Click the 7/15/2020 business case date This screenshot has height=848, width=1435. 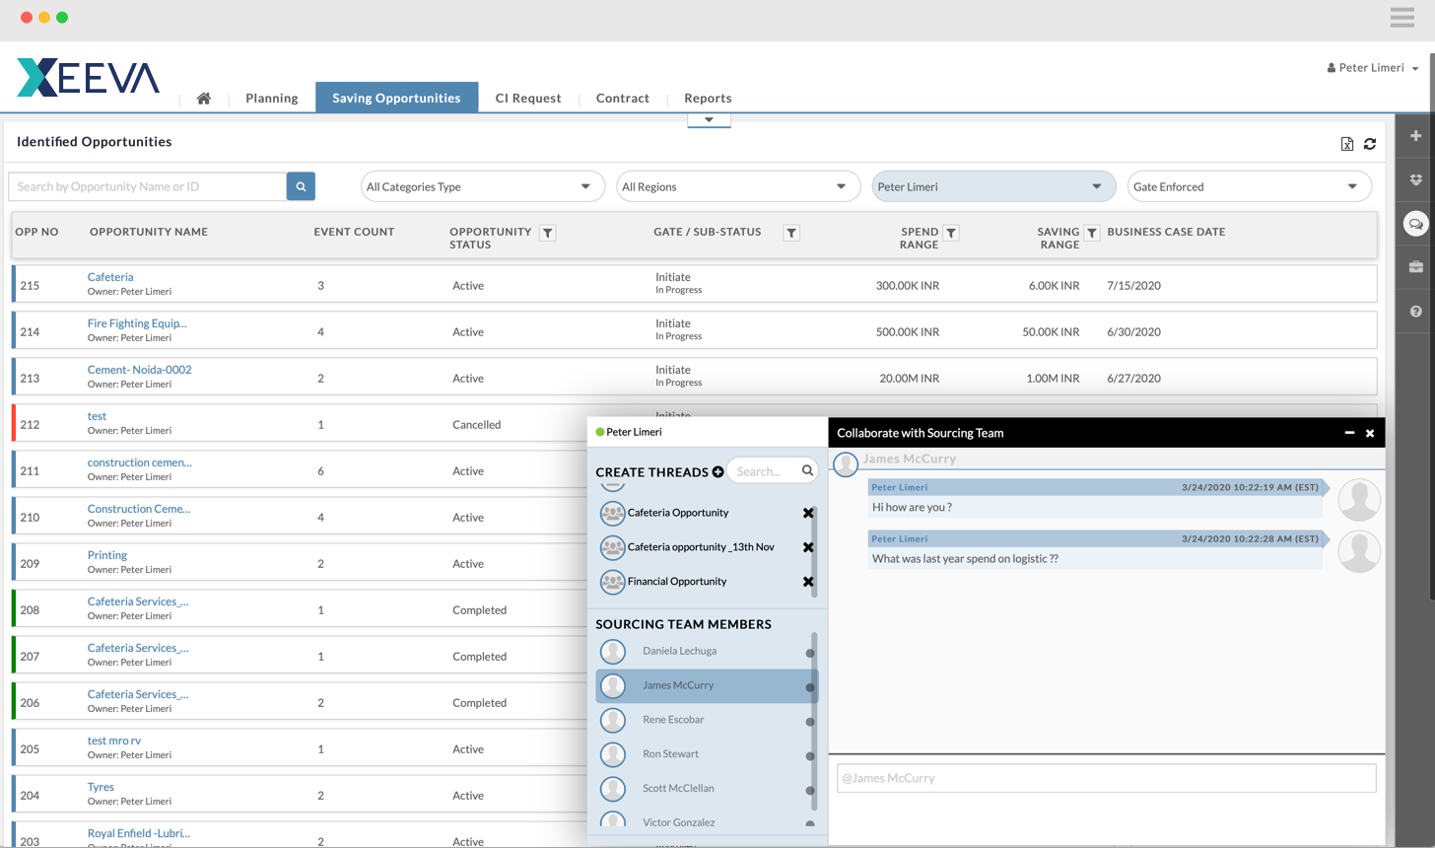1133,286
